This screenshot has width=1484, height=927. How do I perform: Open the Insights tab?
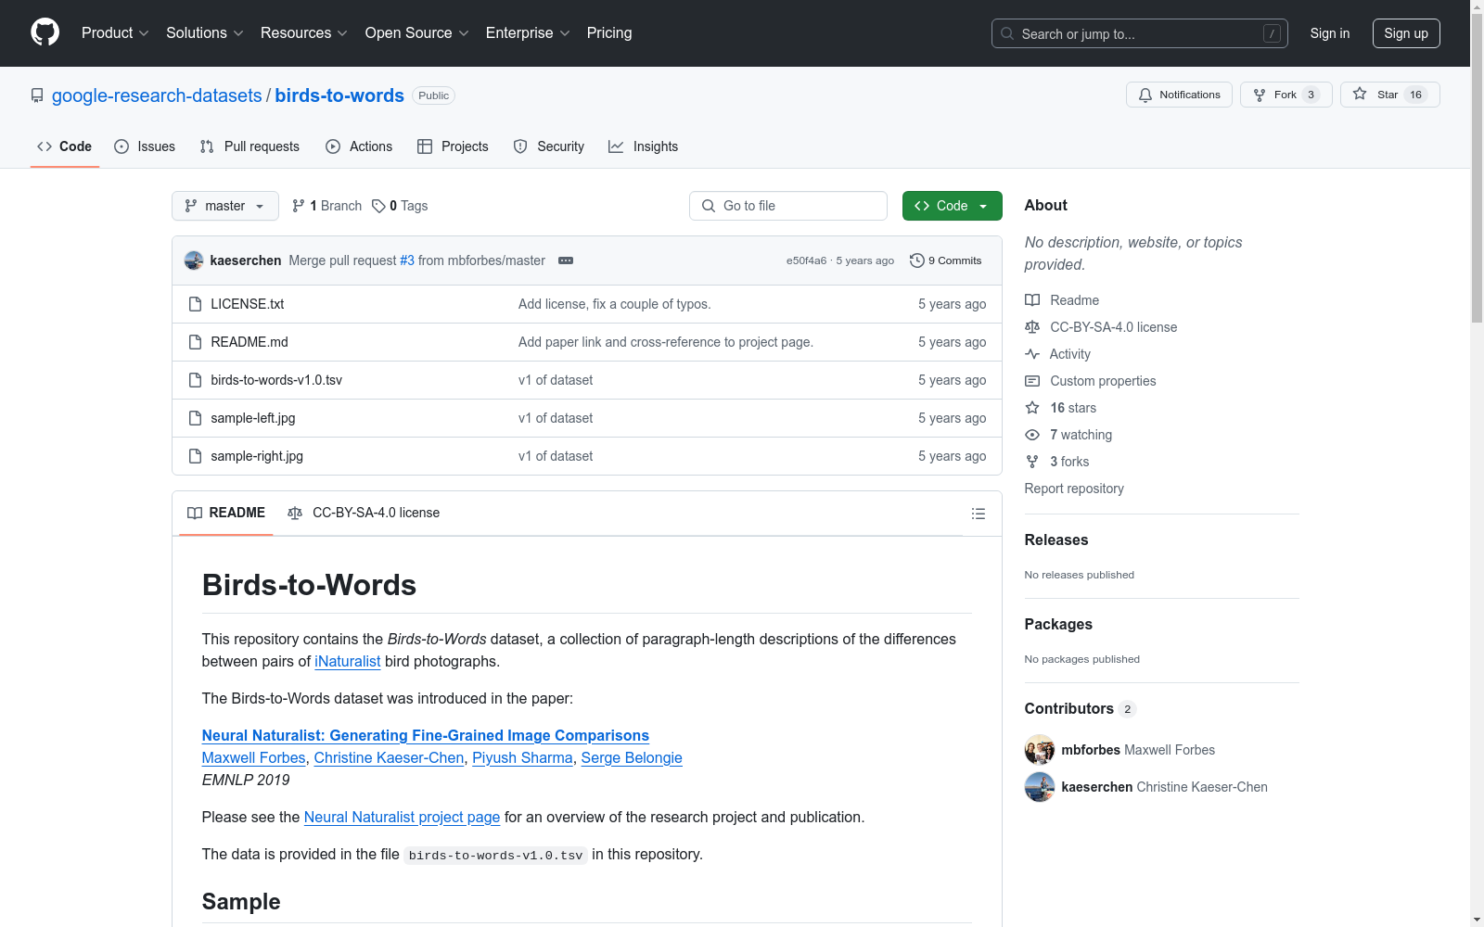tap(644, 146)
